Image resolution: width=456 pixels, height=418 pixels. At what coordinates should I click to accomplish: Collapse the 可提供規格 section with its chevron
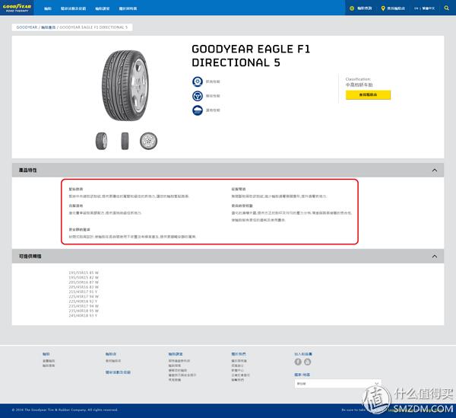point(435,257)
